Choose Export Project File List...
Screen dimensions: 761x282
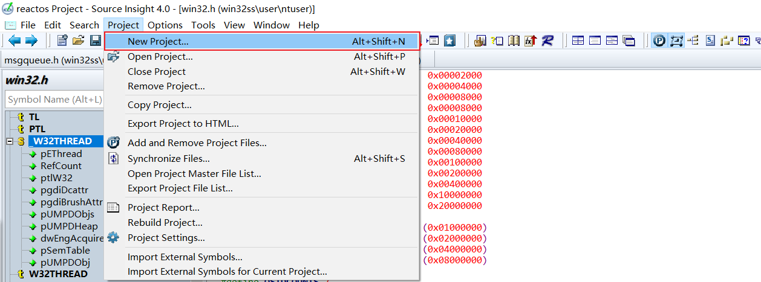262,188
